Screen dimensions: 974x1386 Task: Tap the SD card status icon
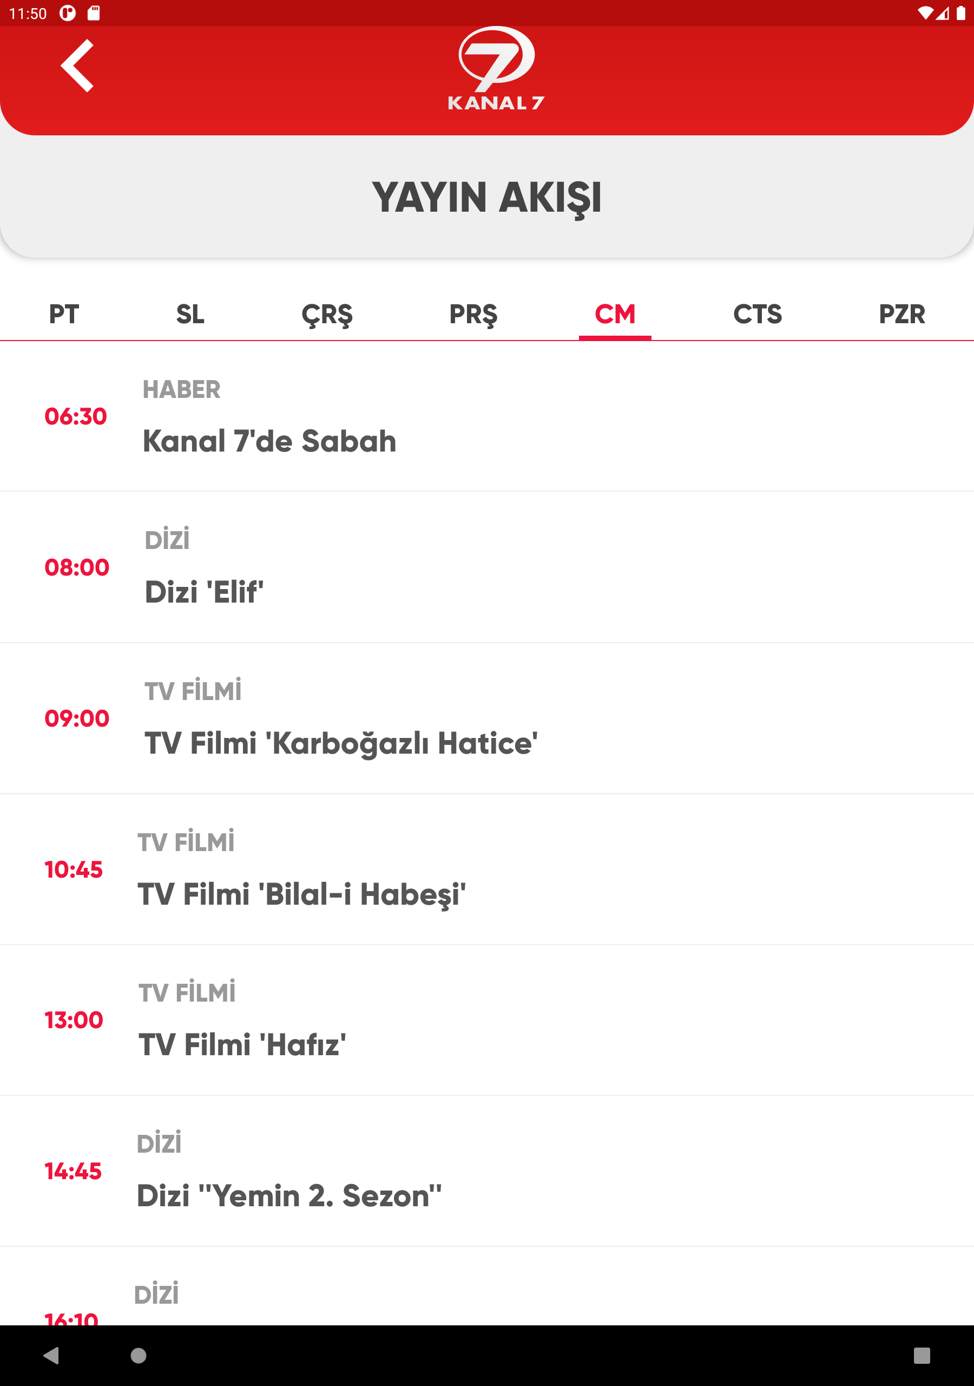pyautogui.click(x=94, y=14)
